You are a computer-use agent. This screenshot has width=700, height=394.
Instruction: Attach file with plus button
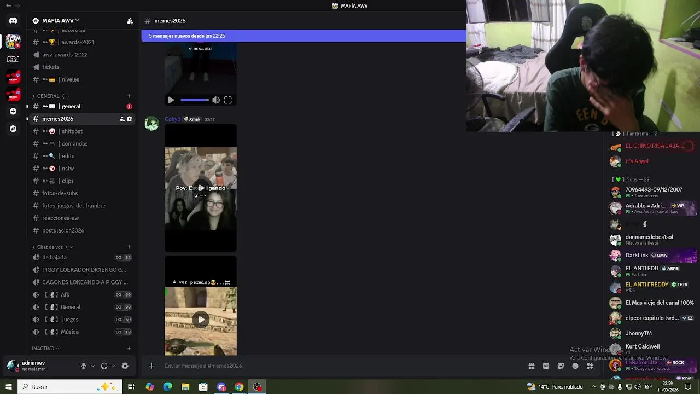[x=151, y=366]
